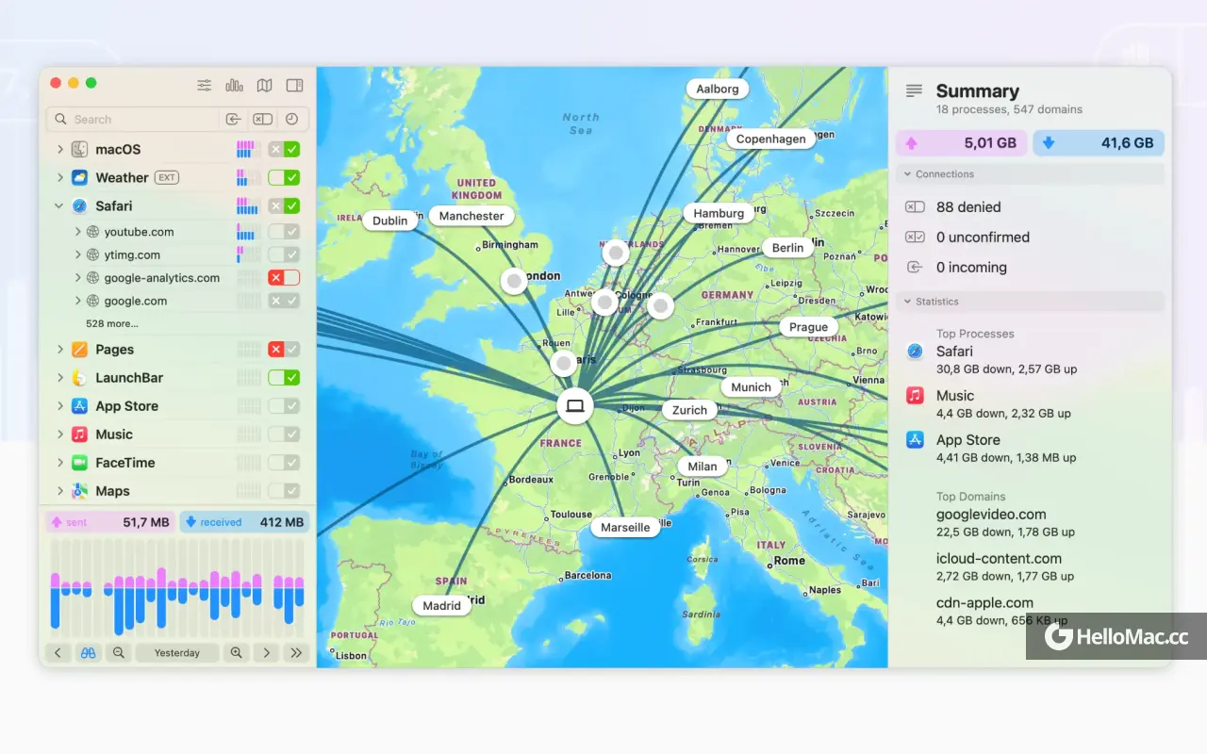
Task: Switch to the map view icon
Action: pos(265,85)
